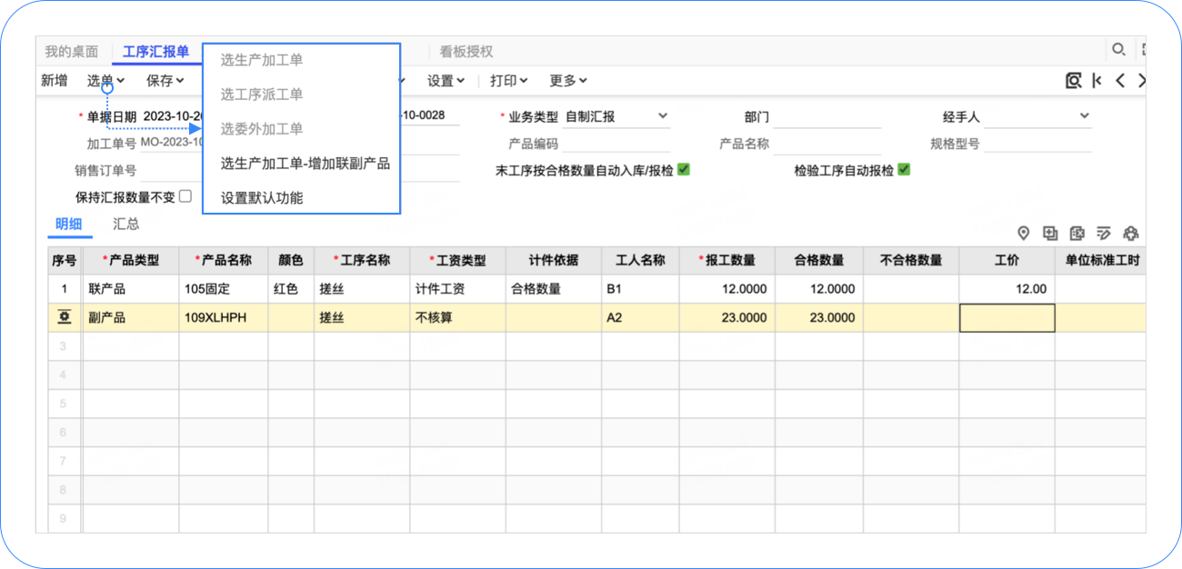Open the 打印 toolbar button
Screen dimensions: 1182x569
tap(509, 81)
